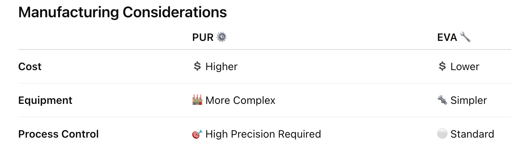Image resolution: width=511 pixels, height=162 pixels.
Task: Click the Equipment row label
Action: pos(45,100)
